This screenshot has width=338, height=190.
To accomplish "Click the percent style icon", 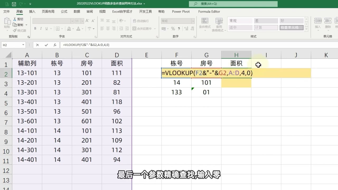I will pos(173,28).
